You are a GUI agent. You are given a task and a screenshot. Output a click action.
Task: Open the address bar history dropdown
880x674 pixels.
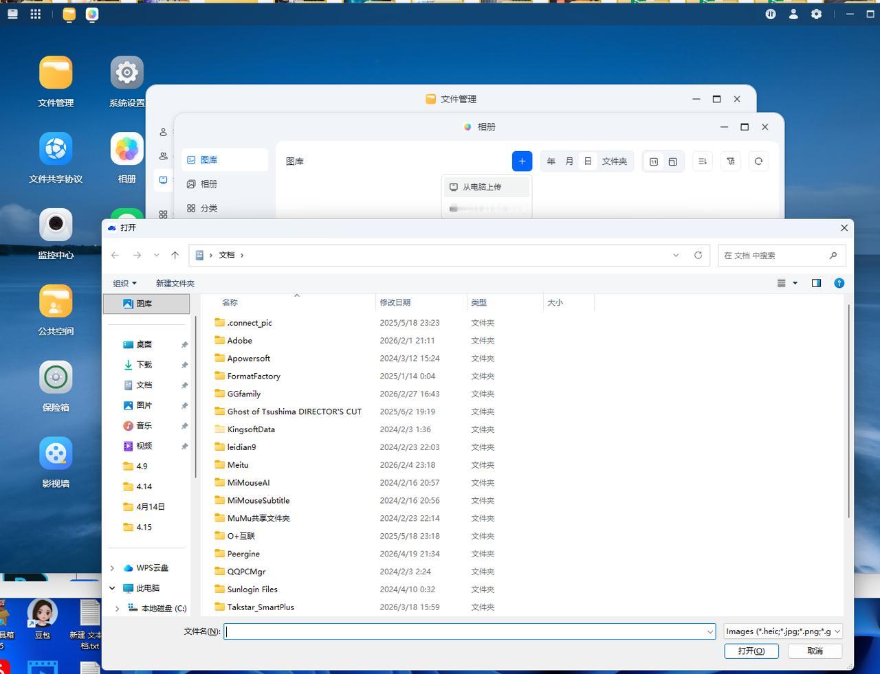(676, 255)
